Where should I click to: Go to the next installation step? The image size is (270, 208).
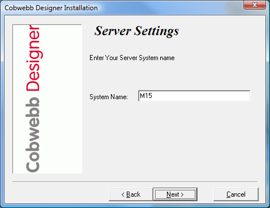click(175, 194)
